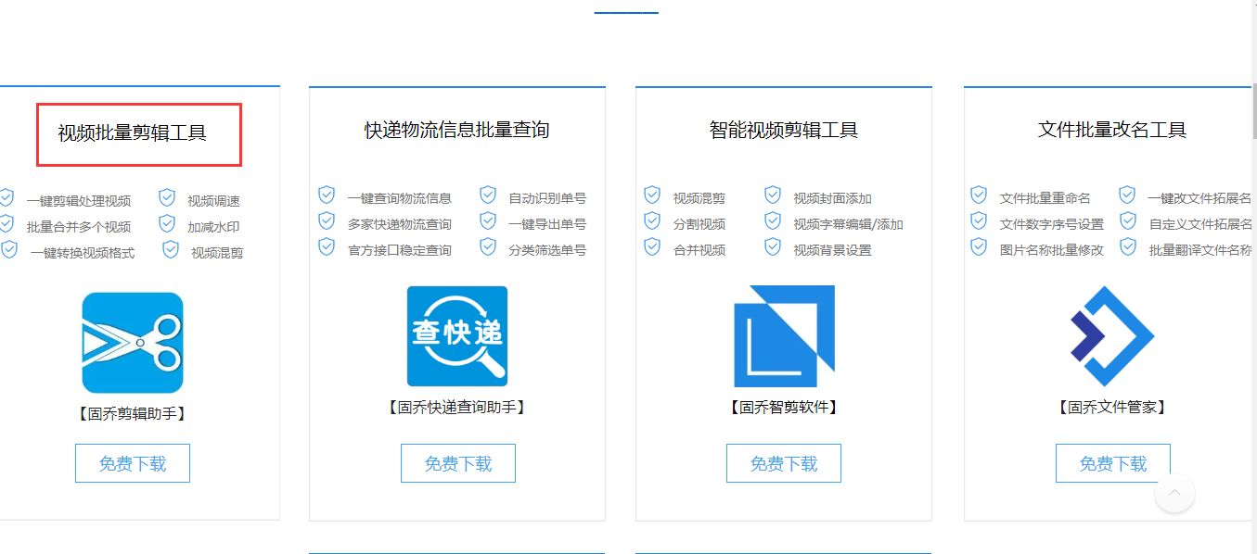Click the 文件数字序号设置 feature text
The image size is (1257, 554).
point(1052,224)
